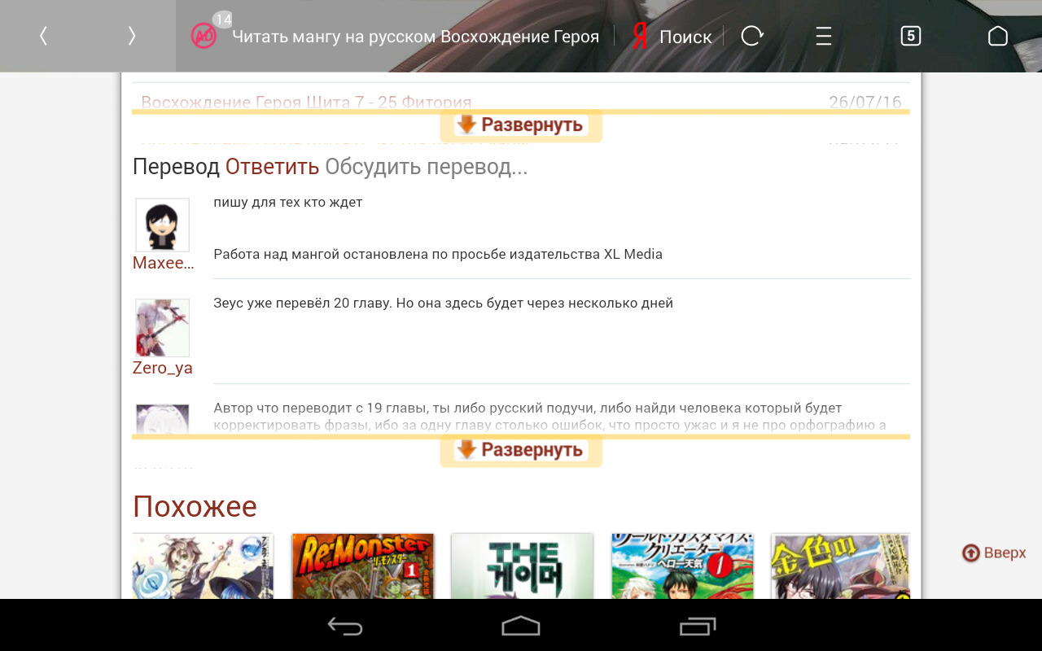Expand the chapter list with upper Развернуть

pos(521,125)
